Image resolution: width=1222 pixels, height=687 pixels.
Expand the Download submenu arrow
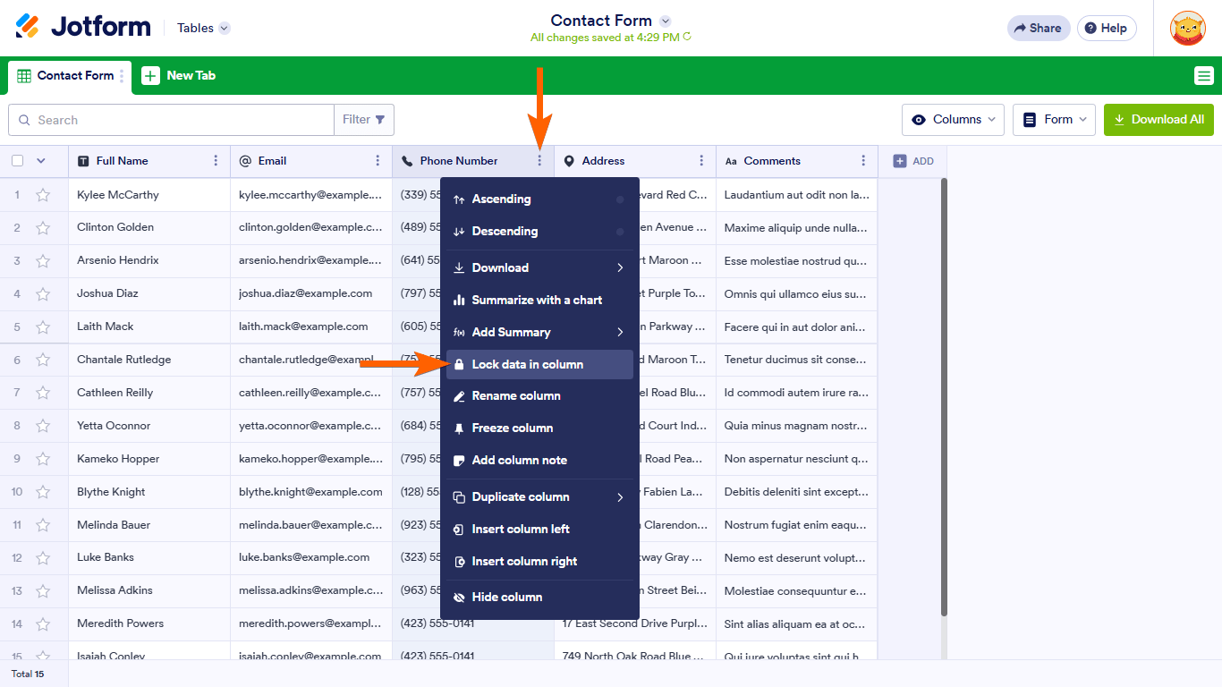(620, 267)
